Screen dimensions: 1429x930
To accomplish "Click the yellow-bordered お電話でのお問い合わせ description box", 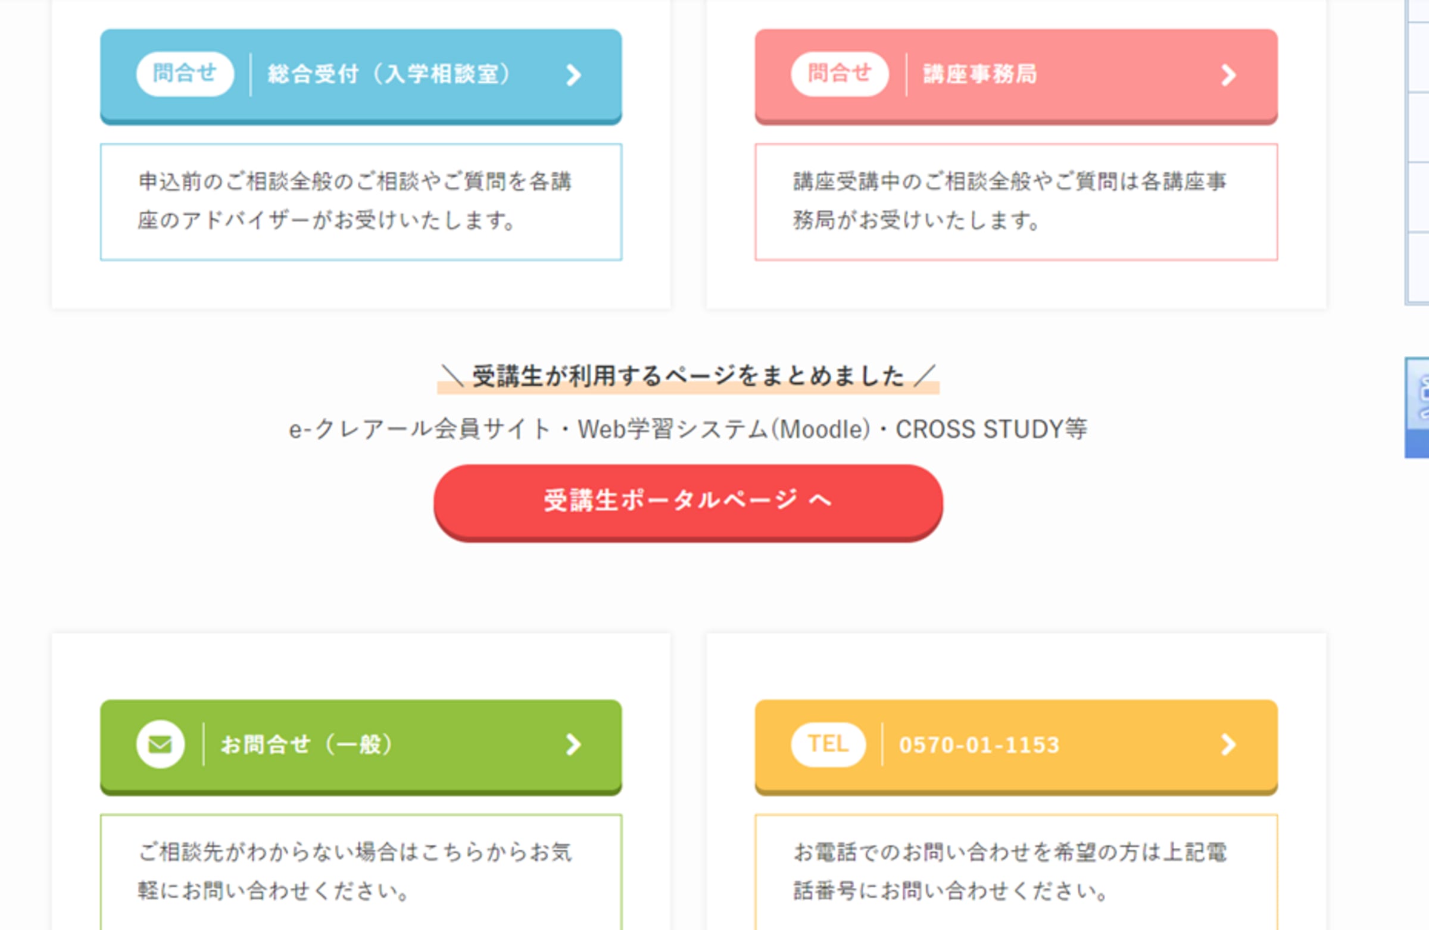I will [x=1016, y=871].
